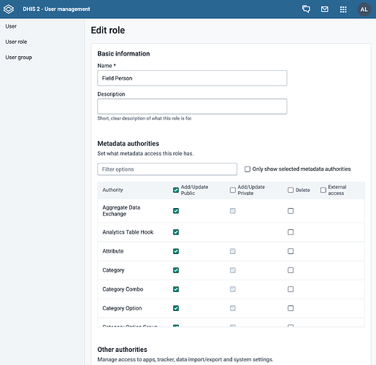Open the interpretations chat icon
Image resolution: width=376 pixels, height=365 pixels.
point(306,9)
